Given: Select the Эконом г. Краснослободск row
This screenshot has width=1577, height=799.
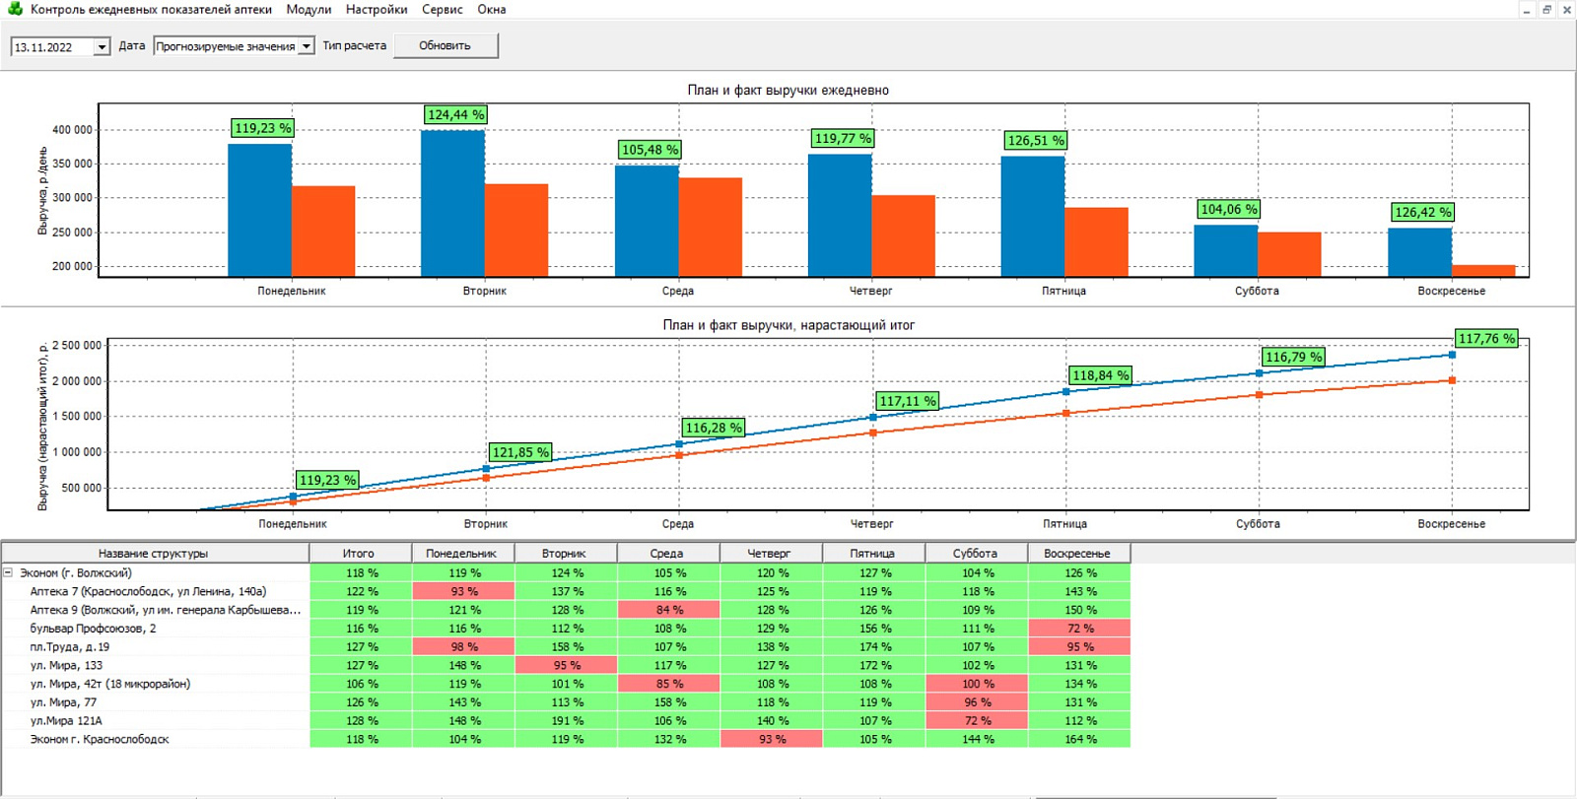Looking at the screenshot, I should click(x=566, y=739).
